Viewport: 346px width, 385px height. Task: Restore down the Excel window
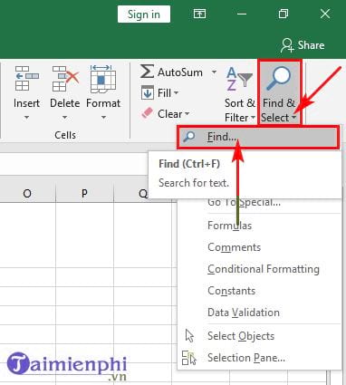click(x=284, y=14)
